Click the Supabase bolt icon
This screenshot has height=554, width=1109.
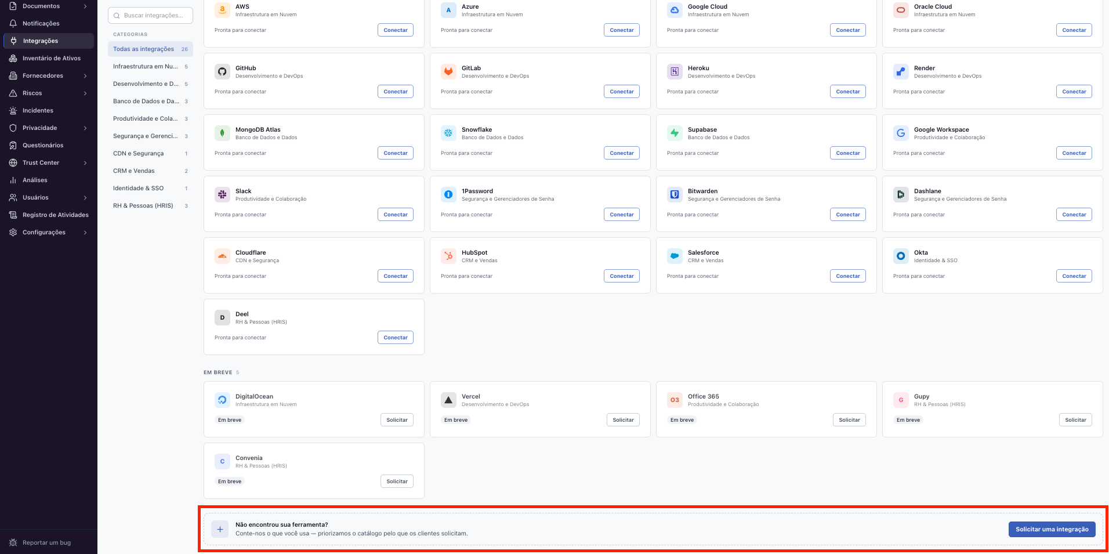(675, 133)
